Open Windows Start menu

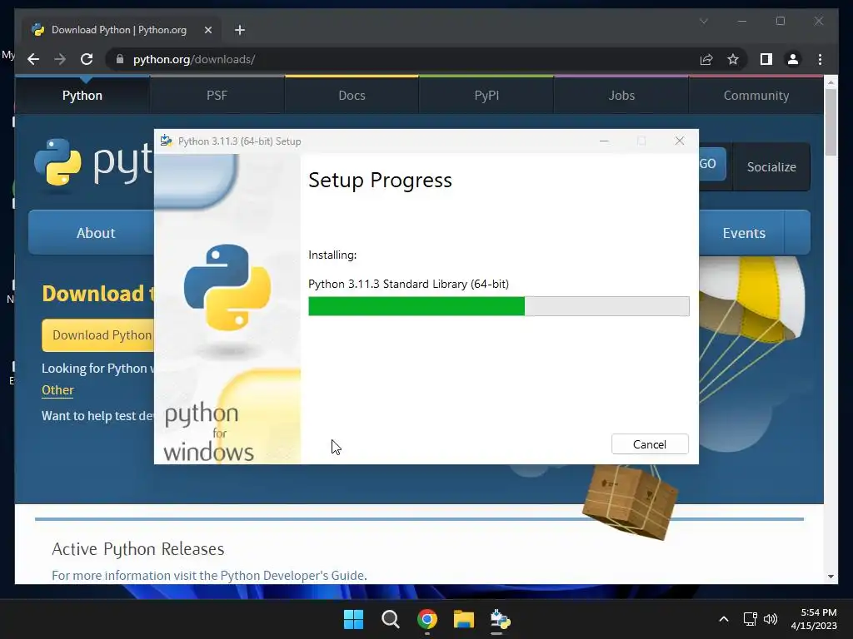pos(353,619)
